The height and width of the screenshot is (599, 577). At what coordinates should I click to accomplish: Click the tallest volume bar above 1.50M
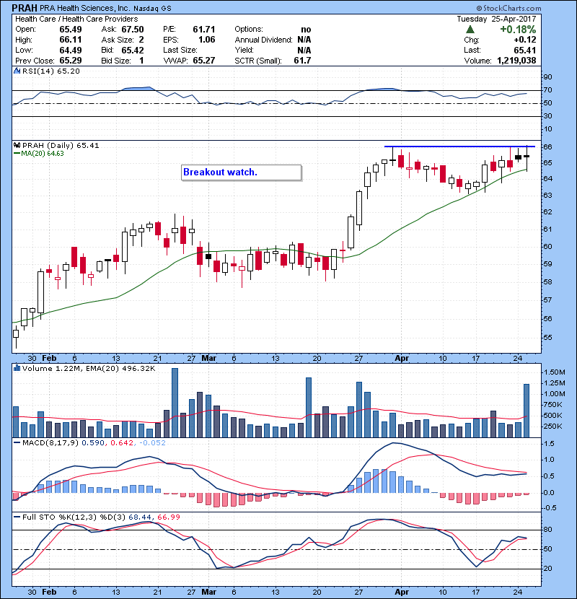[x=175, y=403]
